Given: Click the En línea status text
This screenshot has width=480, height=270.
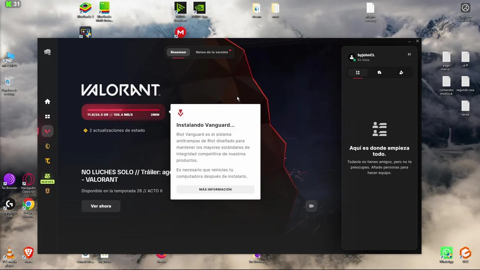Looking at the screenshot, I should [x=363, y=60].
